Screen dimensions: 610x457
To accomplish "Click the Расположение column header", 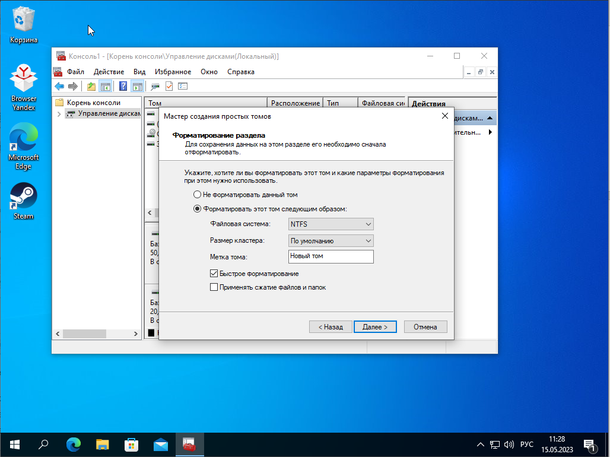I will (x=296, y=103).
